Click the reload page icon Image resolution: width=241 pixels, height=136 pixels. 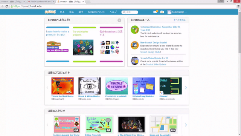point(7,6)
